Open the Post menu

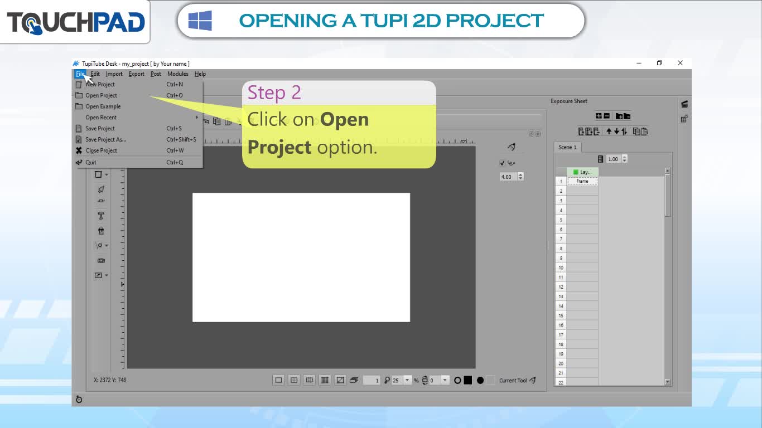[156, 74]
